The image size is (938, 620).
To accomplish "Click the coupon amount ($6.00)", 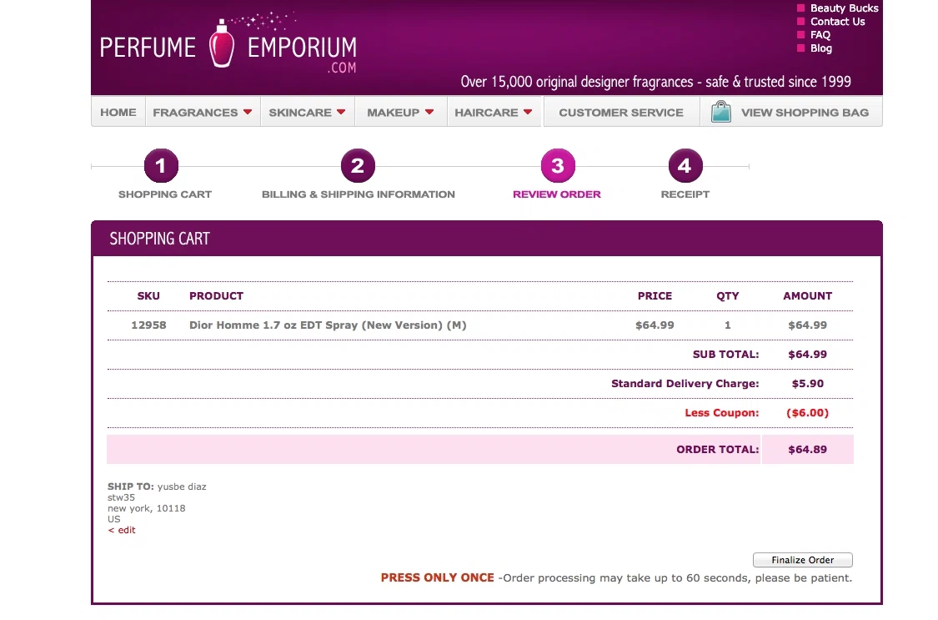I will pyautogui.click(x=808, y=413).
